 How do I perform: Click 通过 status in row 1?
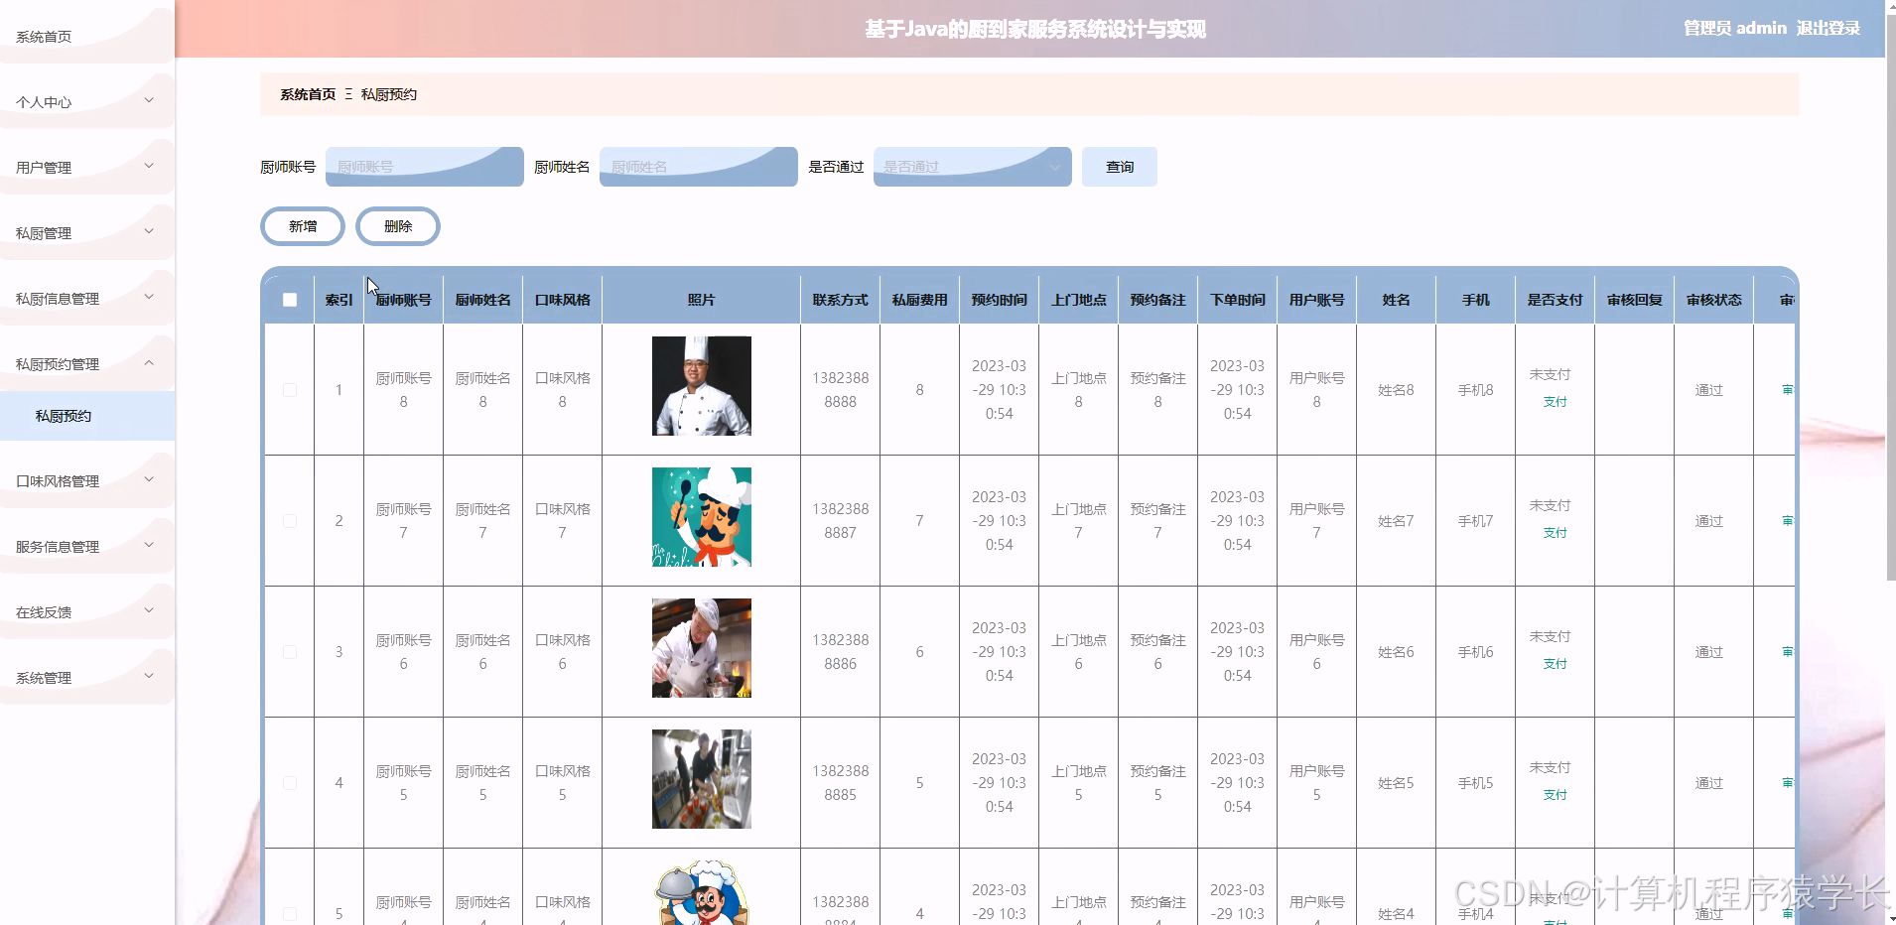pos(1709,390)
